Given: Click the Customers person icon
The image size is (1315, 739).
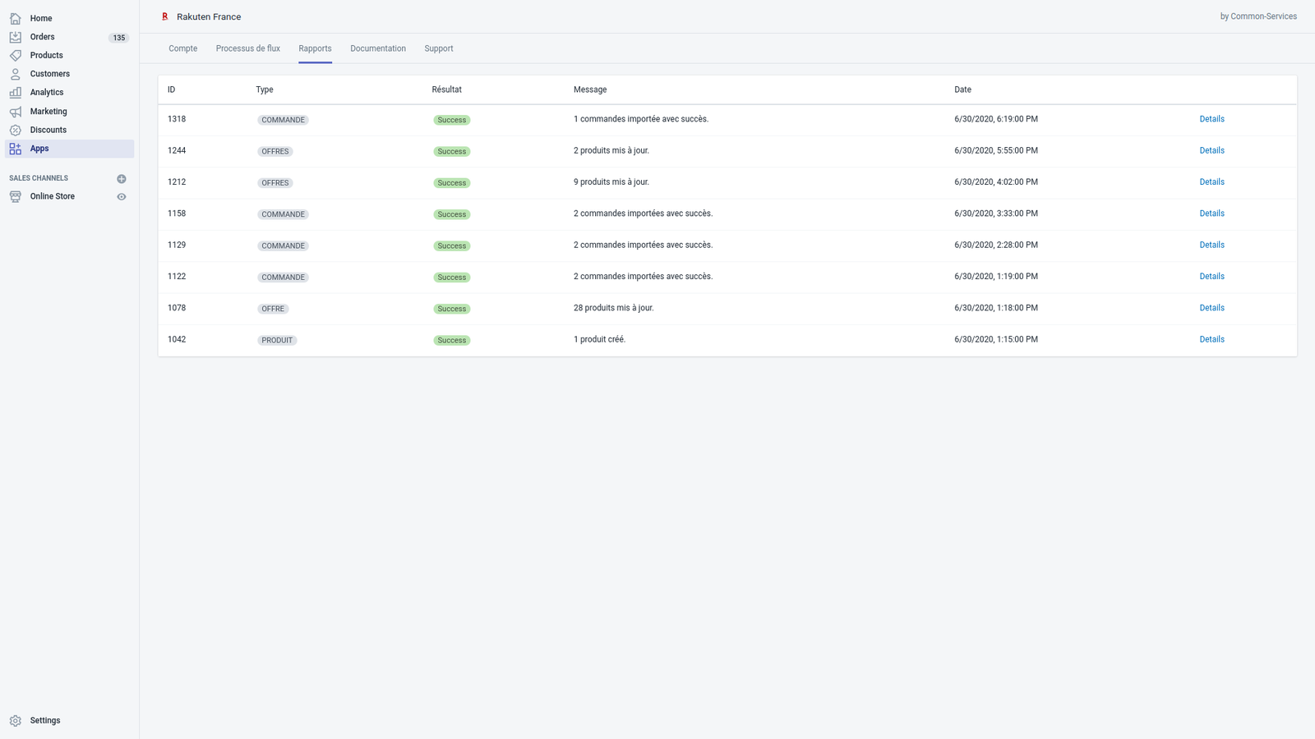Looking at the screenshot, I should pos(16,74).
